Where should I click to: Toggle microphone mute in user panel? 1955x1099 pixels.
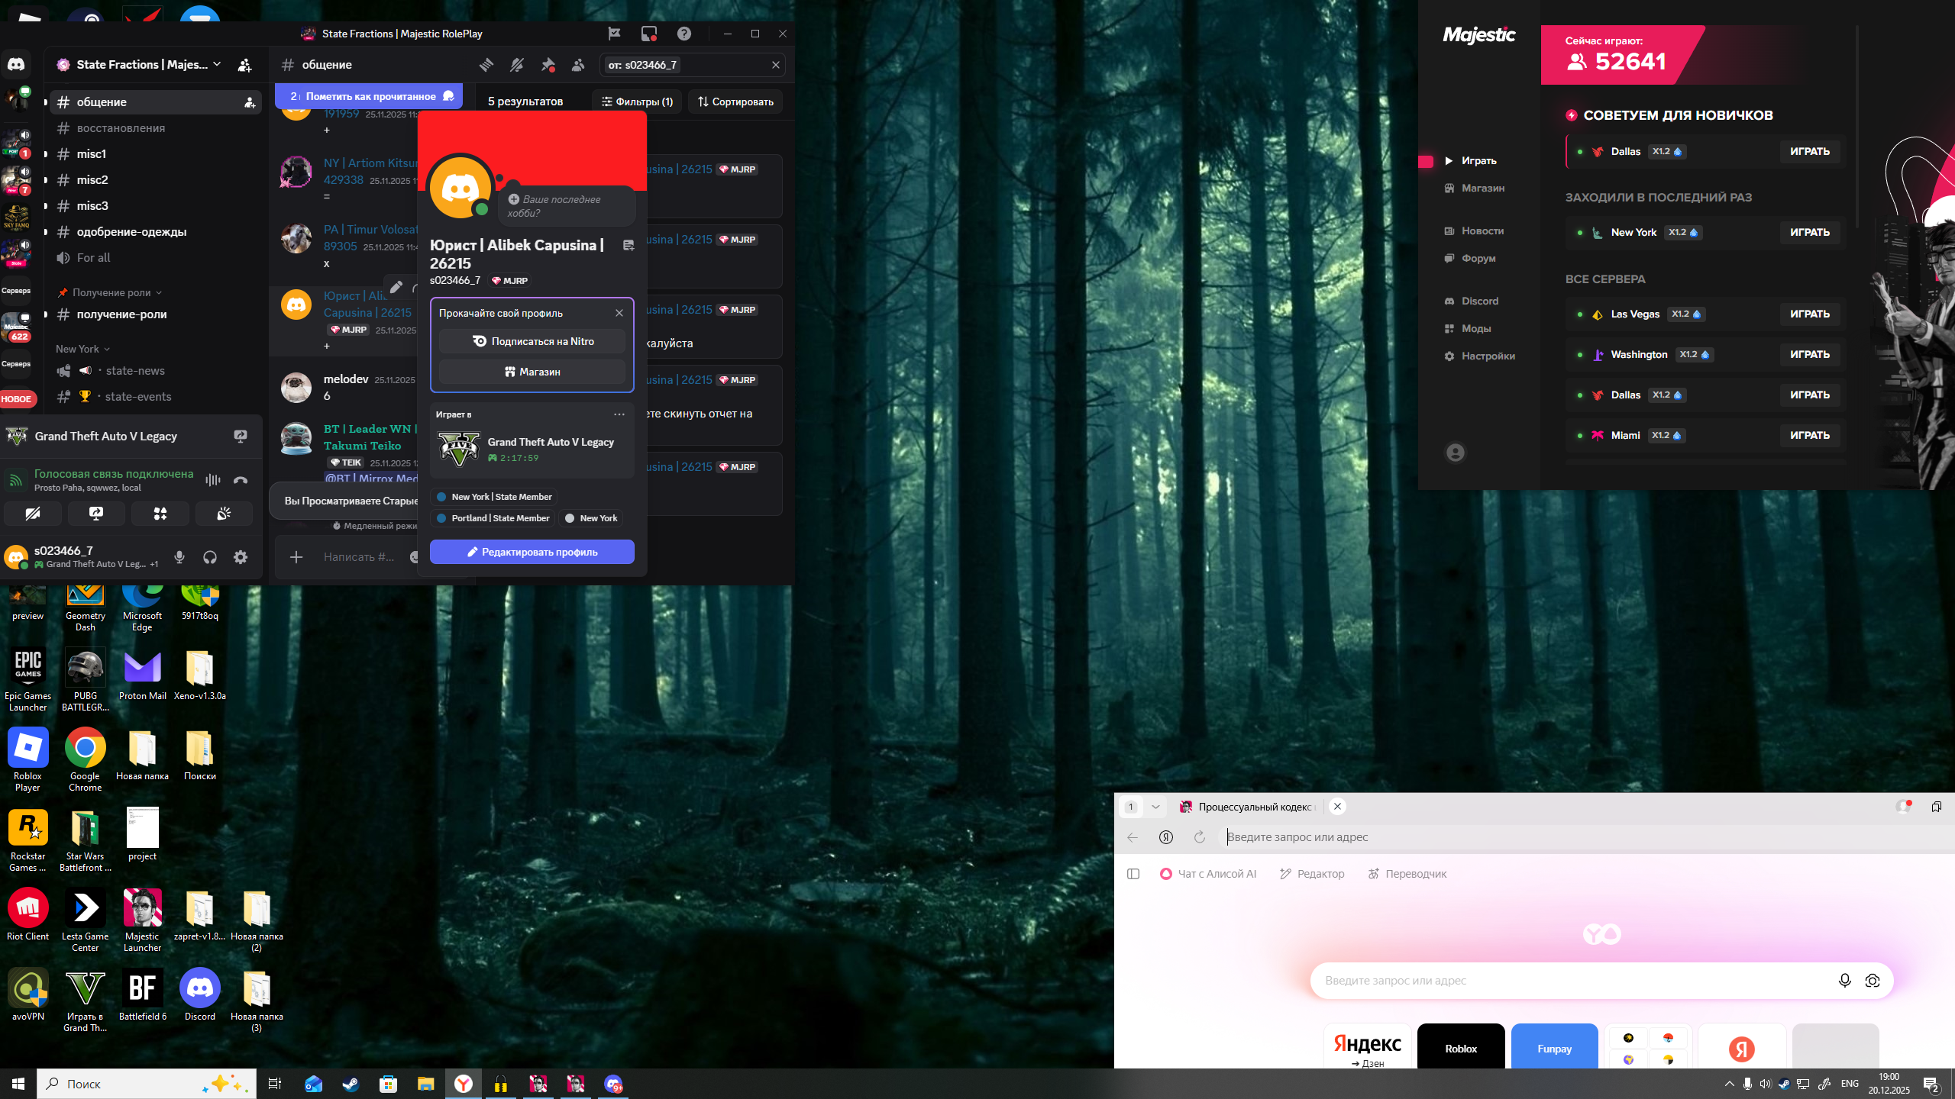pyautogui.click(x=179, y=557)
